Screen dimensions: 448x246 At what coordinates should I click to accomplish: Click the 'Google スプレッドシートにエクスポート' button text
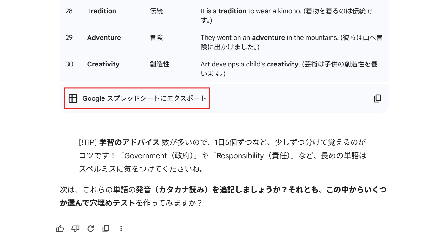144,98
